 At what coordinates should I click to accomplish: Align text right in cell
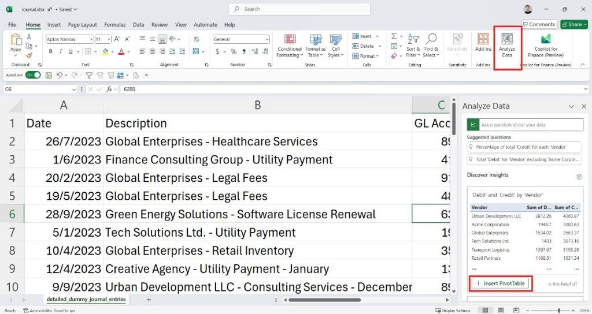click(x=162, y=51)
